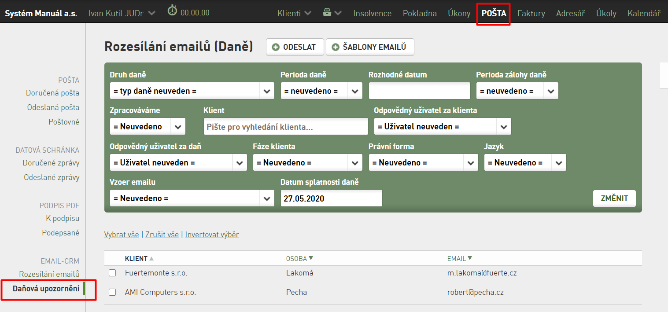This screenshot has height=312, width=668.
Task: Click the ZMĚNIT button
Action: click(x=614, y=198)
